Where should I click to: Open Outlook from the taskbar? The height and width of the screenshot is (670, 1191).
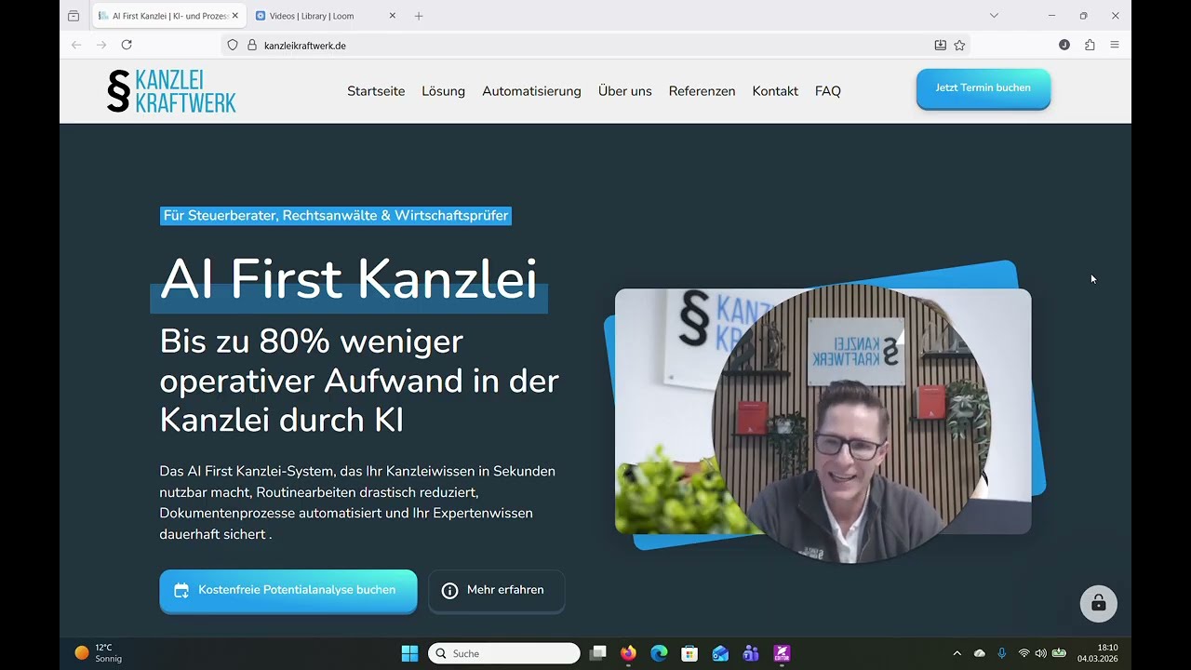pyautogui.click(x=720, y=653)
